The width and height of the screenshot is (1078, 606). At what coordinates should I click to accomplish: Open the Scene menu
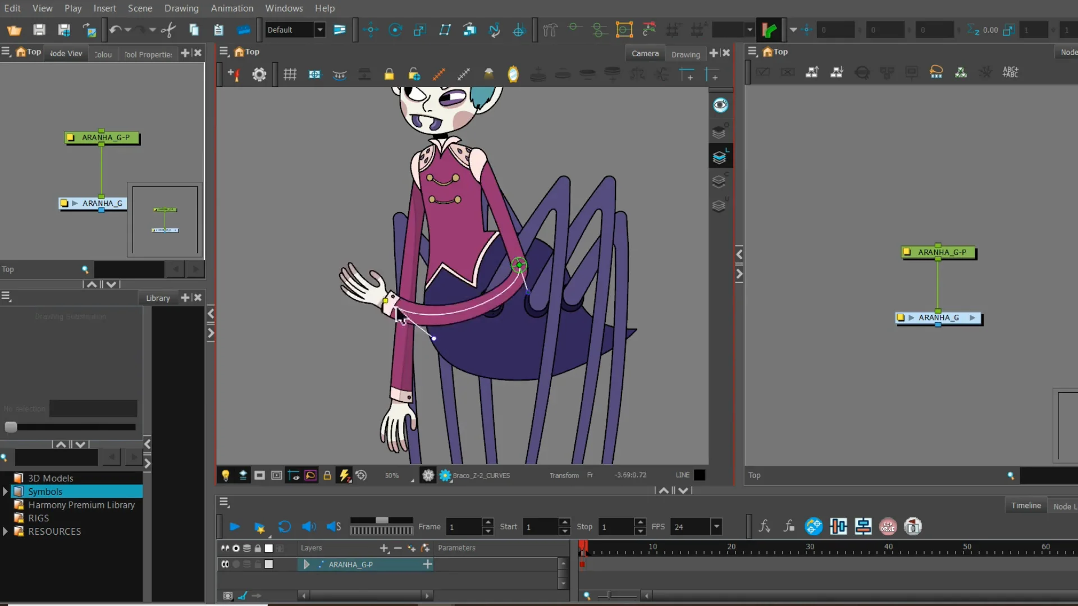[x=140, y=8]
